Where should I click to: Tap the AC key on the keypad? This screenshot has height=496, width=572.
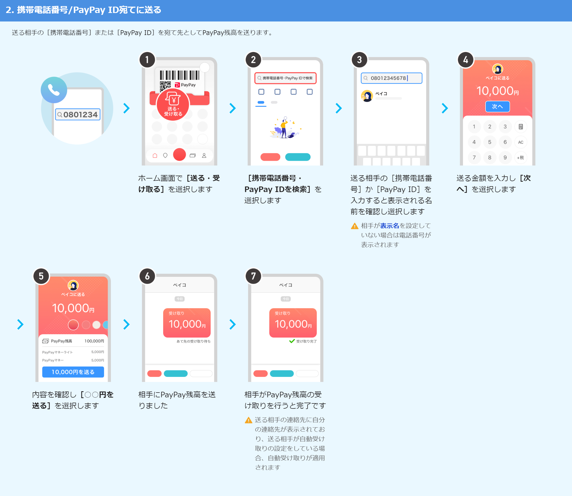pyautogui.click(x=521, y=142)
